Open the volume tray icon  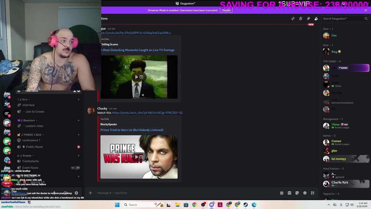pyautogui.click(x=352, y=205)
